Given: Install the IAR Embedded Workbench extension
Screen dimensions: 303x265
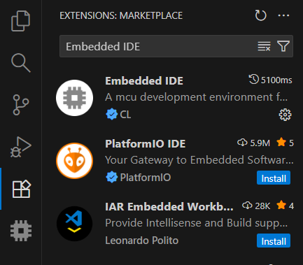Looking at the screenshot, I should click(274, 241).
